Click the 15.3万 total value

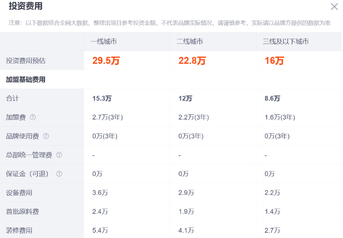coord(102,99)
